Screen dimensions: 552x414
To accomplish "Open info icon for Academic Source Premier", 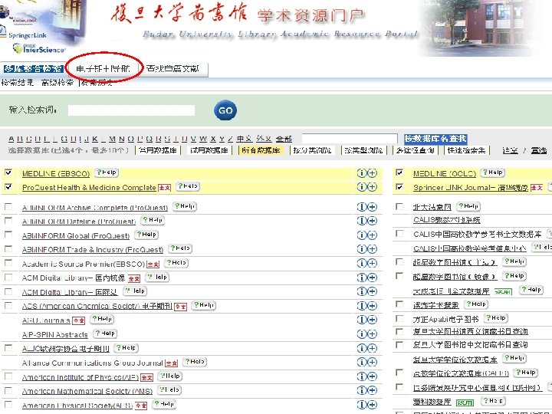I will click(362, 263).
